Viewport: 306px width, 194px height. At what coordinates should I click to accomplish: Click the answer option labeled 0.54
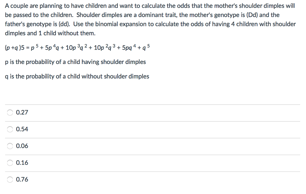[x=22, y=129]
